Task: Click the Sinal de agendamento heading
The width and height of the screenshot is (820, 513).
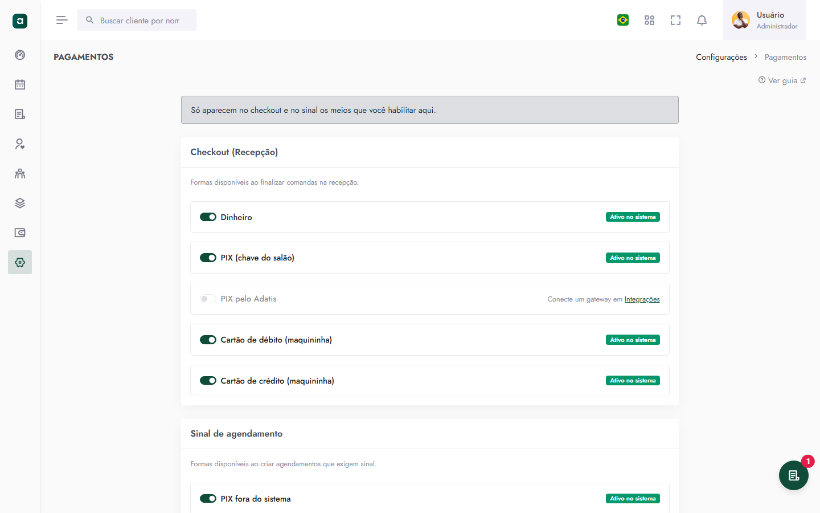Action: click(x=236, y=434)
